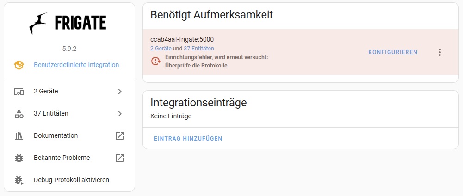463x196 pixels.
Task: Follow the blue '37 Entitäten' link
Action: click(x=199, y=49)
